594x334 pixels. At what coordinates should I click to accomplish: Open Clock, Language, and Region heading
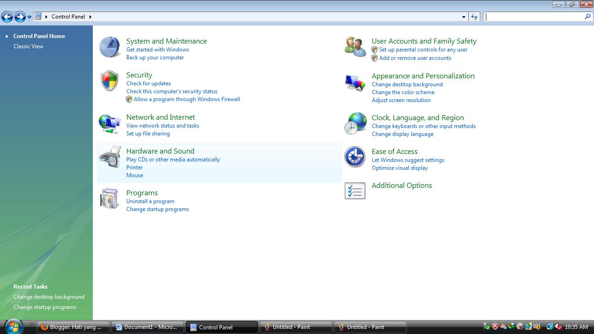(418, 118)
